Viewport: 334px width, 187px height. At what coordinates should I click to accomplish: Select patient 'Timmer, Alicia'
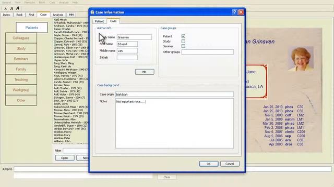click(x=68, y=110)
